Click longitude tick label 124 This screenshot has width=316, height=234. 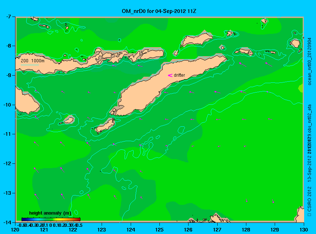point(131,230)
